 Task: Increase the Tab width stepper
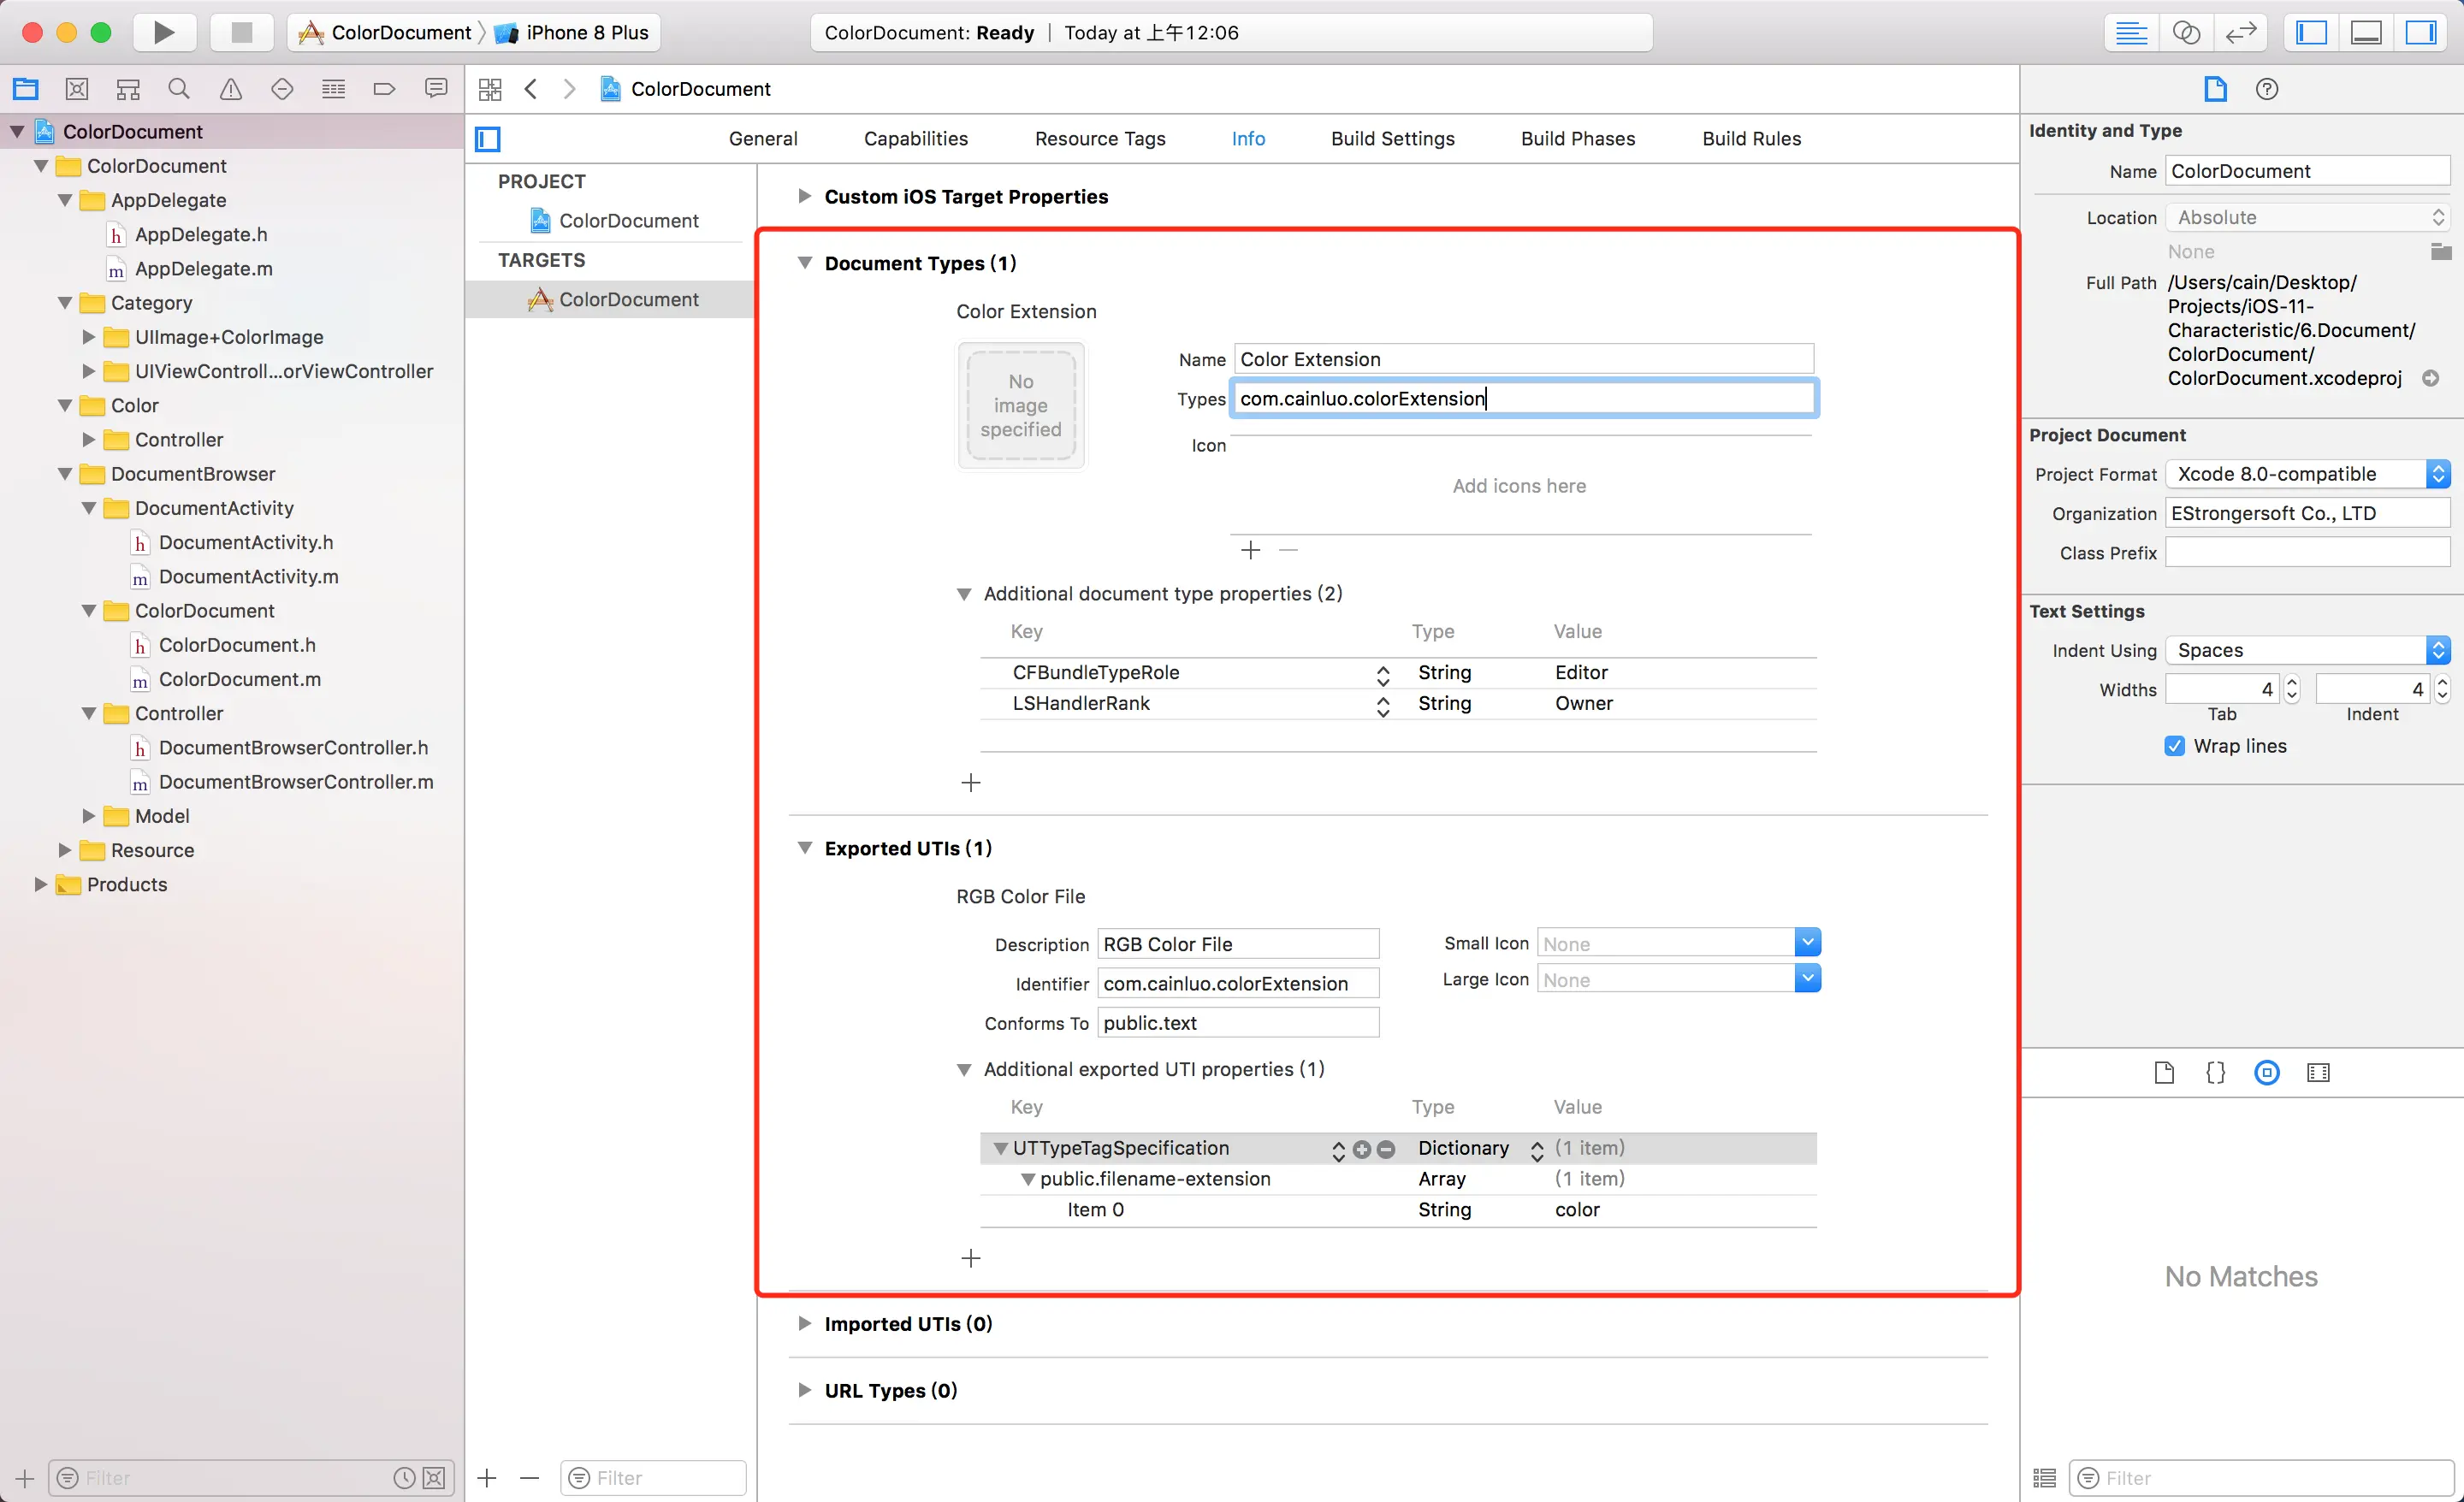[x=2292, y=683]
